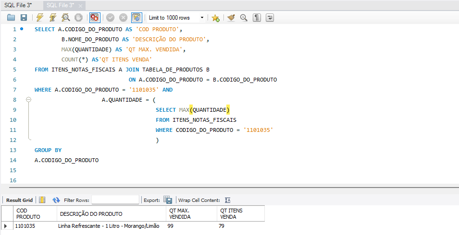Run Explain plan magnifier-lightning icon

[x=65, y=18]
